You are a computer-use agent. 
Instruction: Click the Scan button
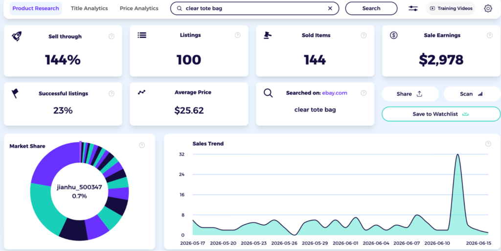472,94
